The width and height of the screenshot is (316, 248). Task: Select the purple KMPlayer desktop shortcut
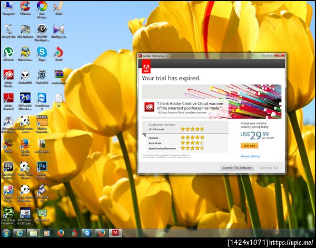tap(58, 31)
